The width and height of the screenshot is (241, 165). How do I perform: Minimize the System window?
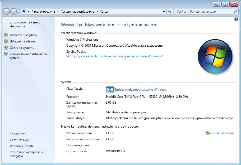point(217,4)
